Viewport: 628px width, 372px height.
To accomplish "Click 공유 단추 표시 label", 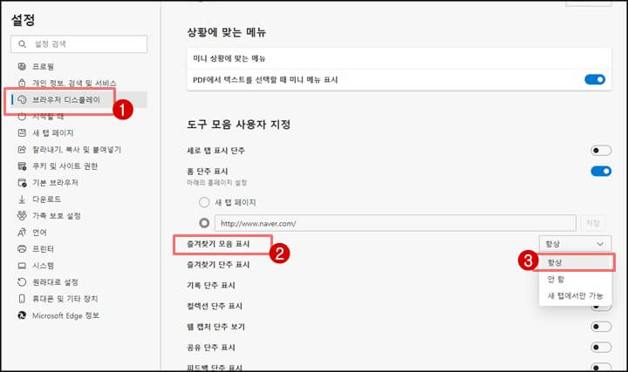I will (211, 348).
